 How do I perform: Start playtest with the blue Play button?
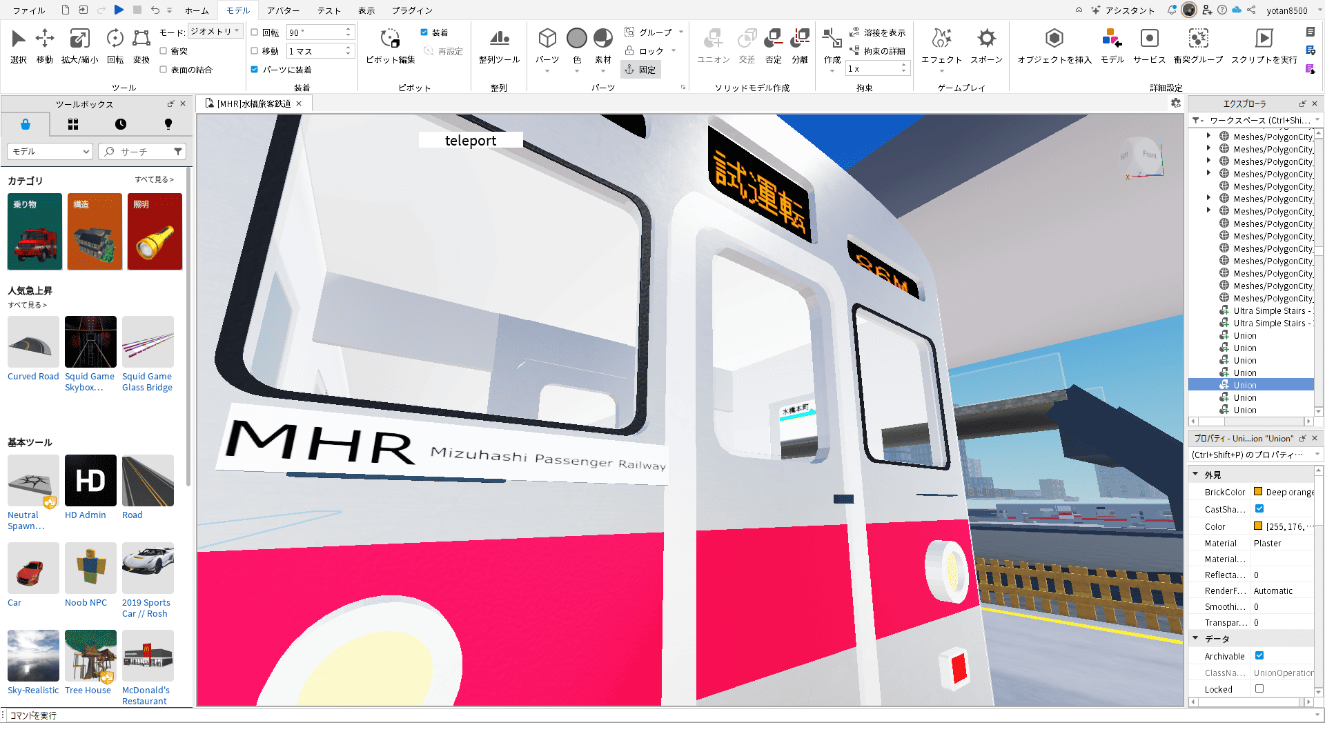tap(119, 10)
